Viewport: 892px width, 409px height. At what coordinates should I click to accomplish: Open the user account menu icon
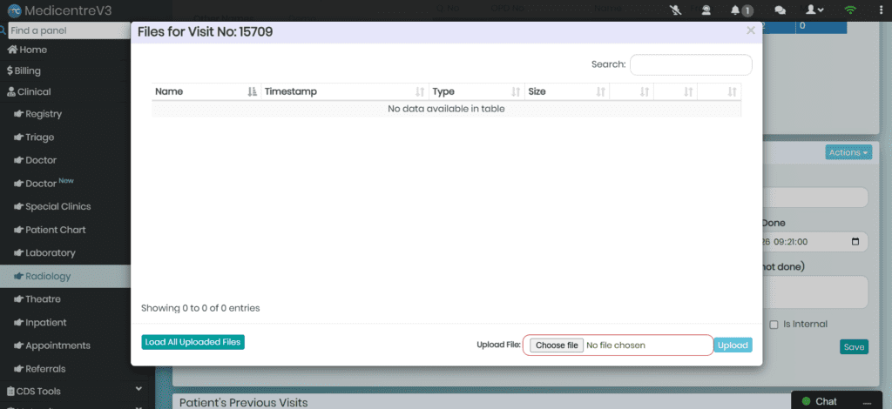tap(815, 10)
